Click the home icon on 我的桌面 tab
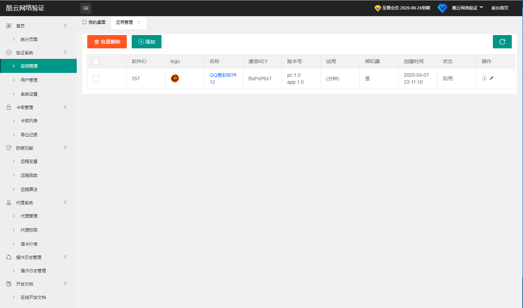 tap(84, 22)
